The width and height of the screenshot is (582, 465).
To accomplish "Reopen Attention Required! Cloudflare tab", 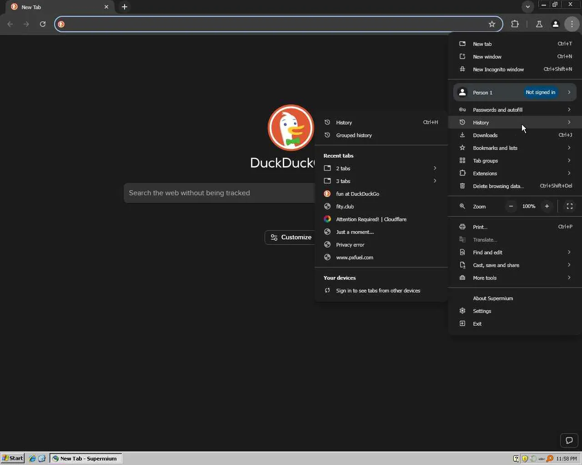I will 381,219.
